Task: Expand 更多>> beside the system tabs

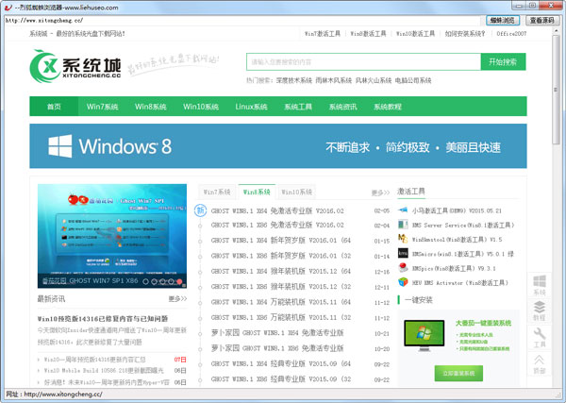Action: coord(380,193)
